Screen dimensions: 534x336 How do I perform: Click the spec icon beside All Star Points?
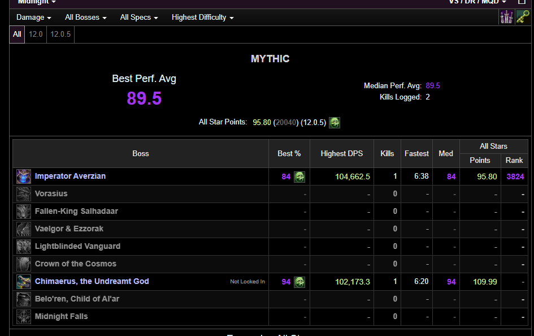click(335, 122)
